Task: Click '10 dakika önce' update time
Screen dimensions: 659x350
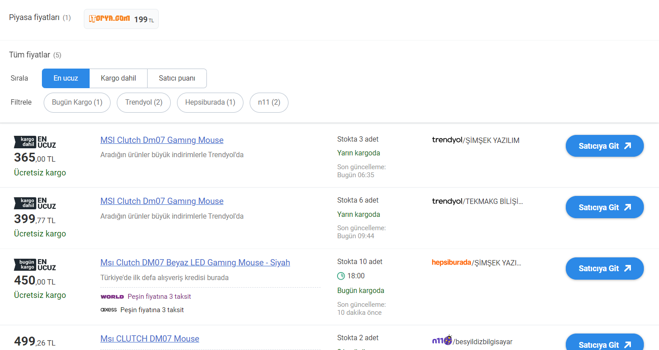Action: tap(359, 313)
